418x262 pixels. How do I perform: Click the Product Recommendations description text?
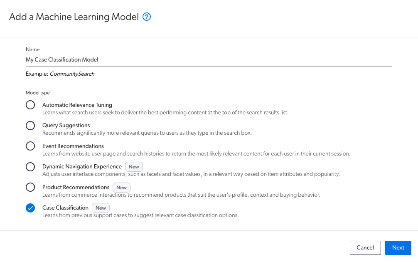pyautogui.click(x=181, y=195)
